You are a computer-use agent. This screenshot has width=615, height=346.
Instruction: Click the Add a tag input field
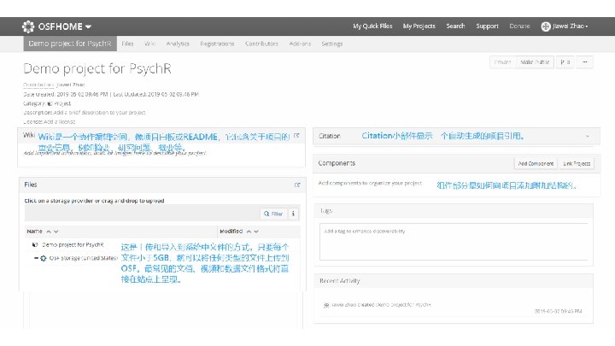coord(454,242)
